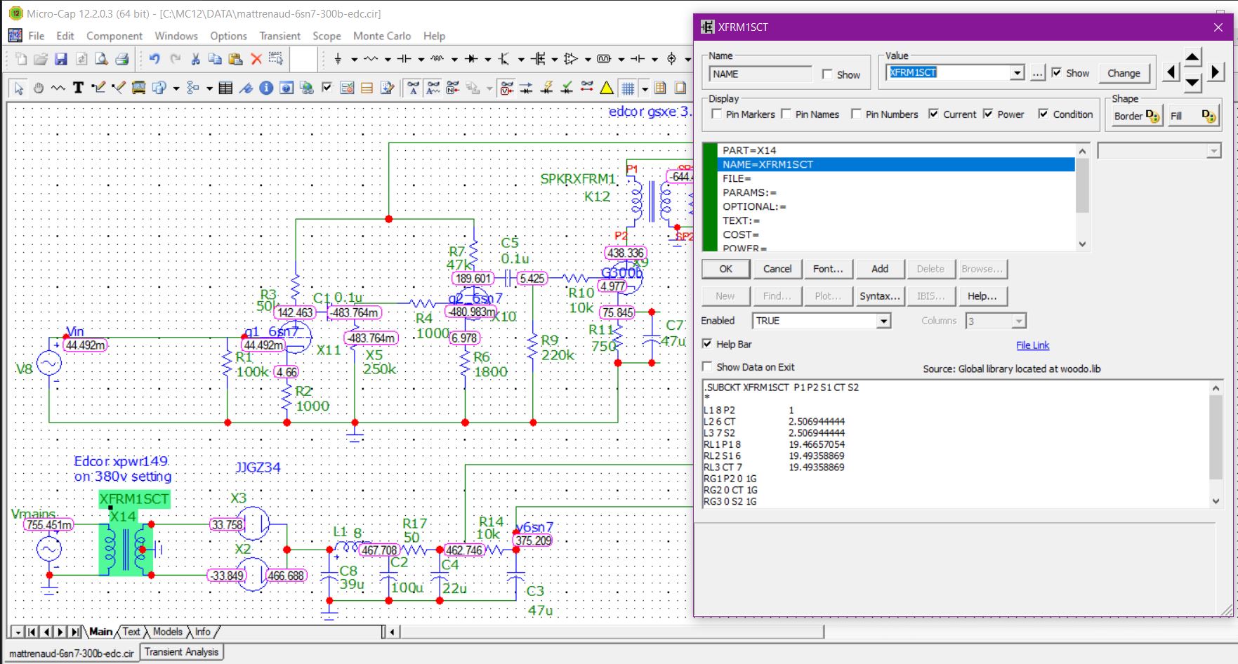
Task: Click the yellow triangle toolbar icon
Action: [607, 88]
